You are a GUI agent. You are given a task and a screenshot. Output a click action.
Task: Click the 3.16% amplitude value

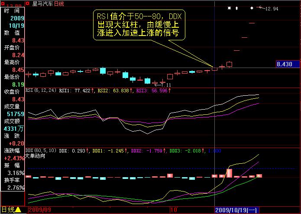click(x=16, y=173)
